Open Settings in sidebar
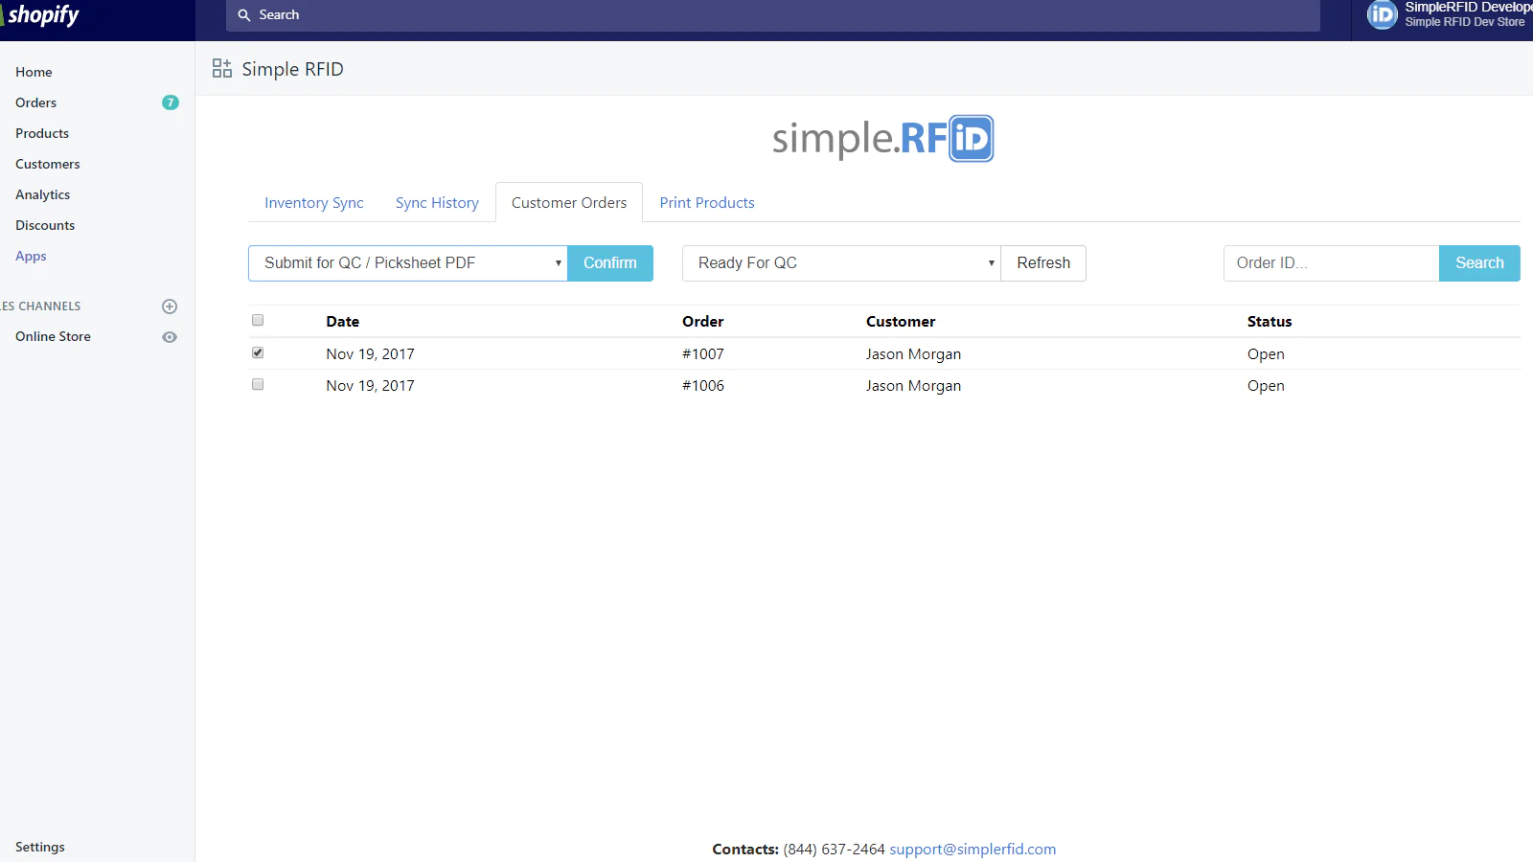This screenshot has width=1533, height=862. [x=40, y=847]
